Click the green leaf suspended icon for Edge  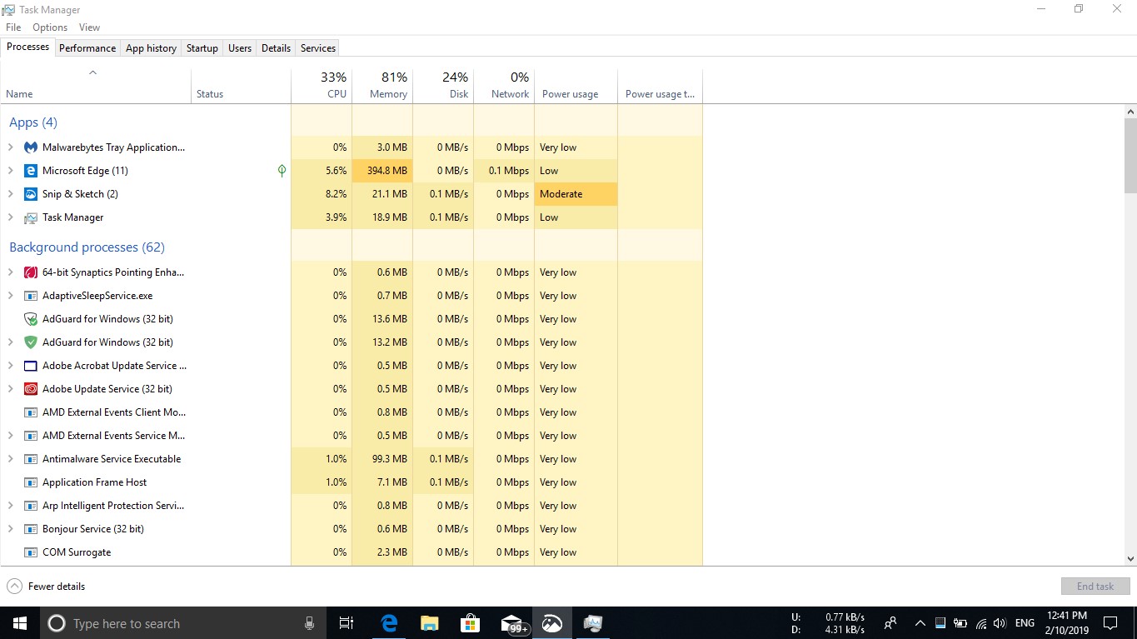282,171
